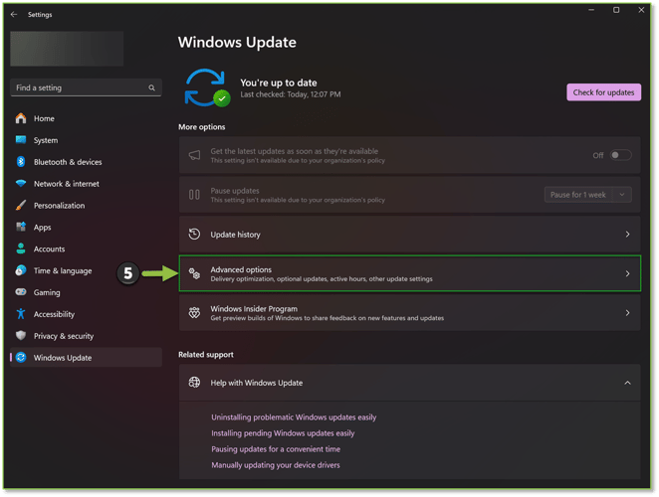This screenshot has height=497, width=659.
Task: Click the Bluetooth icon in sidebar
Action: pyautogui.click(x=21, y=162)
